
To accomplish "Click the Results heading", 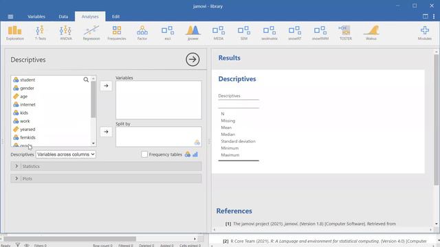I will (x=229, y=58).
